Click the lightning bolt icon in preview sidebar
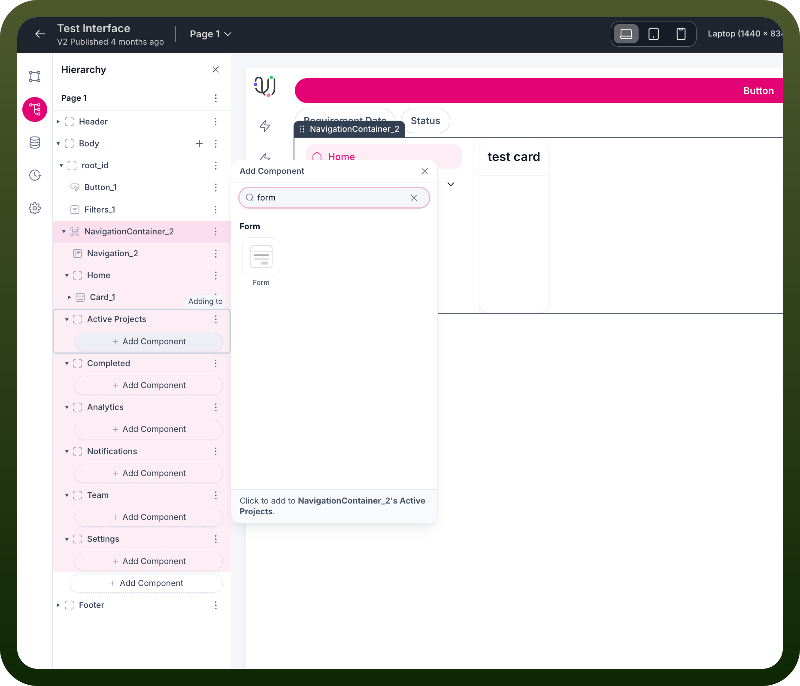 click(265, 126)
